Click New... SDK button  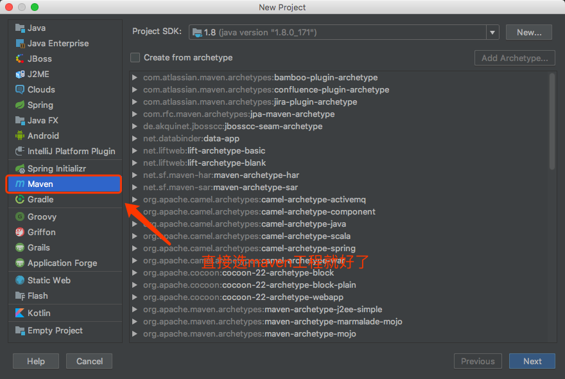(528, 33)
